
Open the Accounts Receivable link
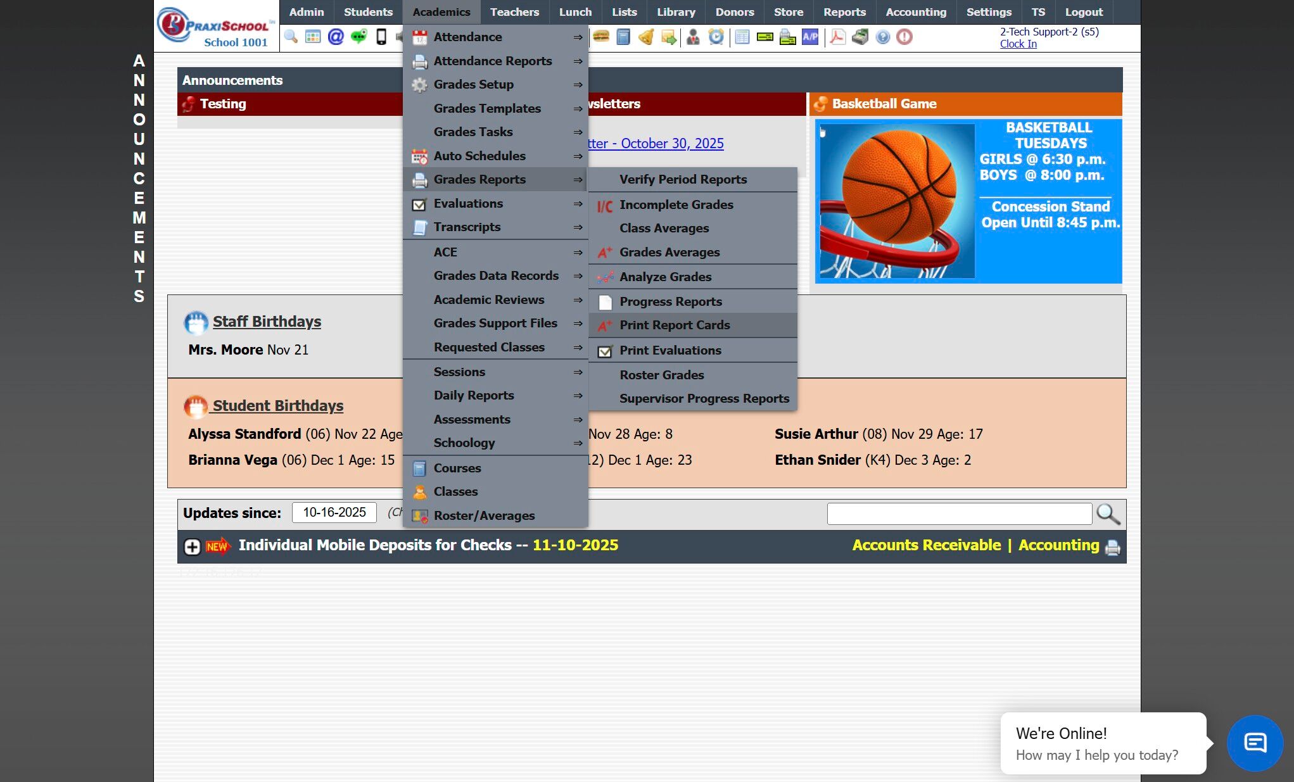pos(926,545)
